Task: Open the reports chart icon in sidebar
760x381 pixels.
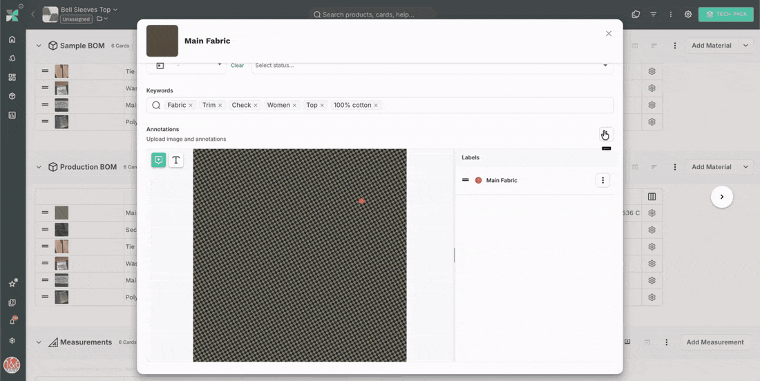Action: pyautogui.click(x=12, y=115)
